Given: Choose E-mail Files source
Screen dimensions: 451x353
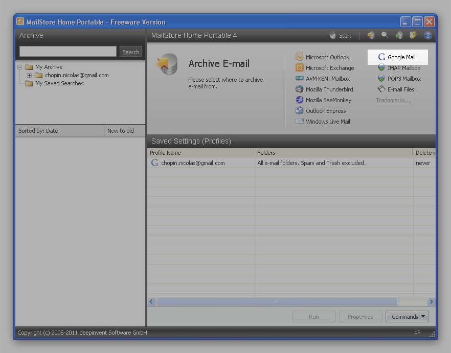Looking at the screenshot, I should 396,89.
